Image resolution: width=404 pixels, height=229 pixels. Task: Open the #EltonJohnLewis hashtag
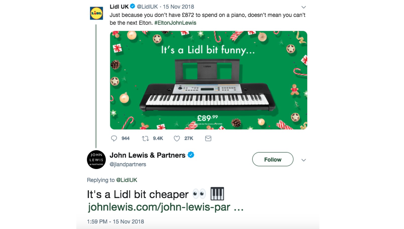tap(175, 23)
